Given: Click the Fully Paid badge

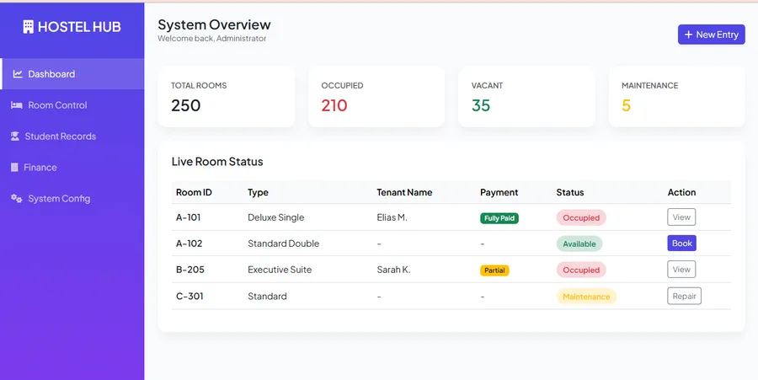Looking at the screenshot, I should point(499,218).
